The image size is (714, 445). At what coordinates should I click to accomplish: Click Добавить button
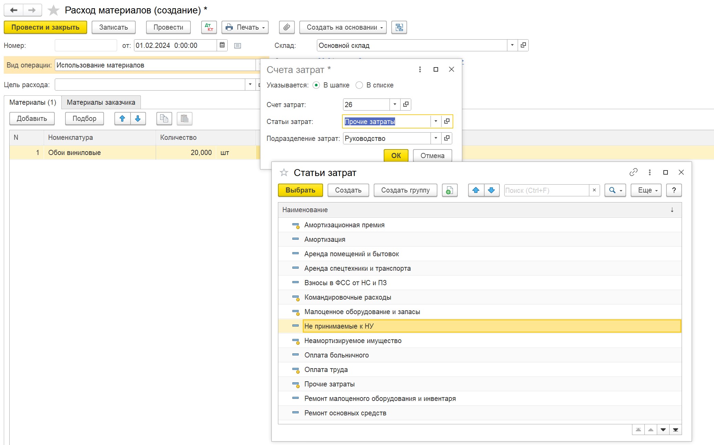tap(32, 118)
